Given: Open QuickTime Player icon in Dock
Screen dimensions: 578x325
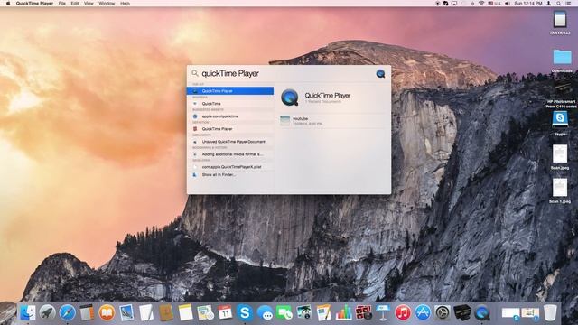Looking at the screenshot, I should pos(482,313).
